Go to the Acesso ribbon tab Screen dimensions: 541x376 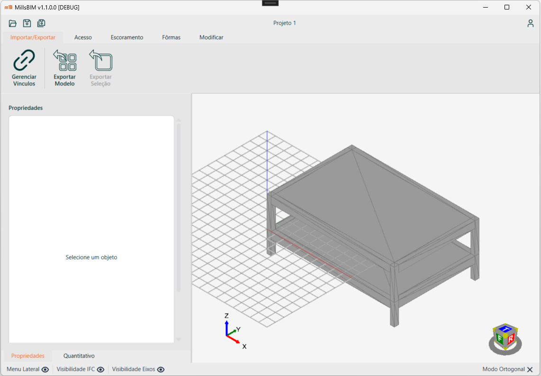click(x=83, y=37)
